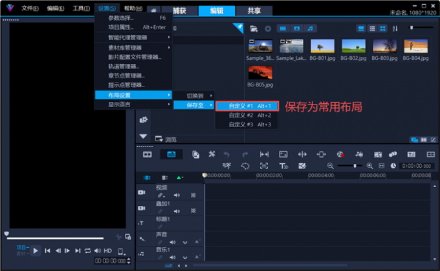Image resolution: width=440 pixels, height=271 pixels.
Task: Mute the 声音 track audio
Action: (x=173, y=242)
